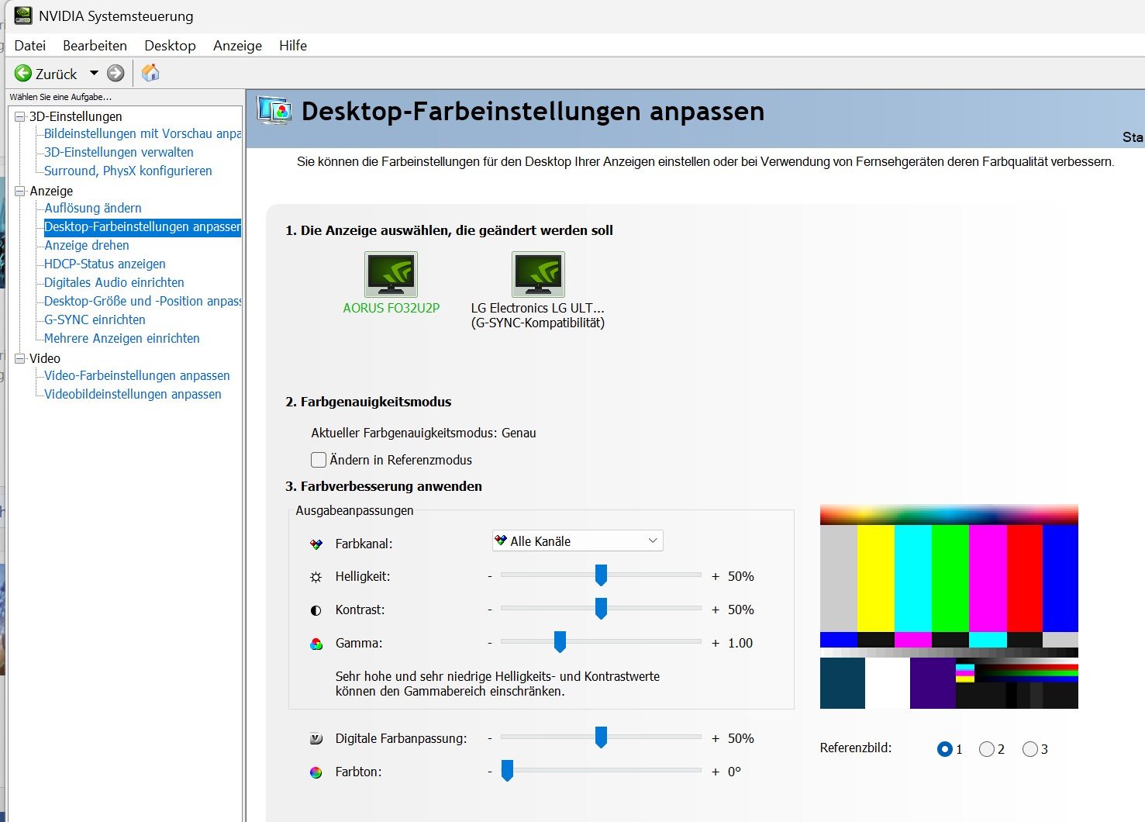Click the Helligkeit plus sign

coord(716,576)
